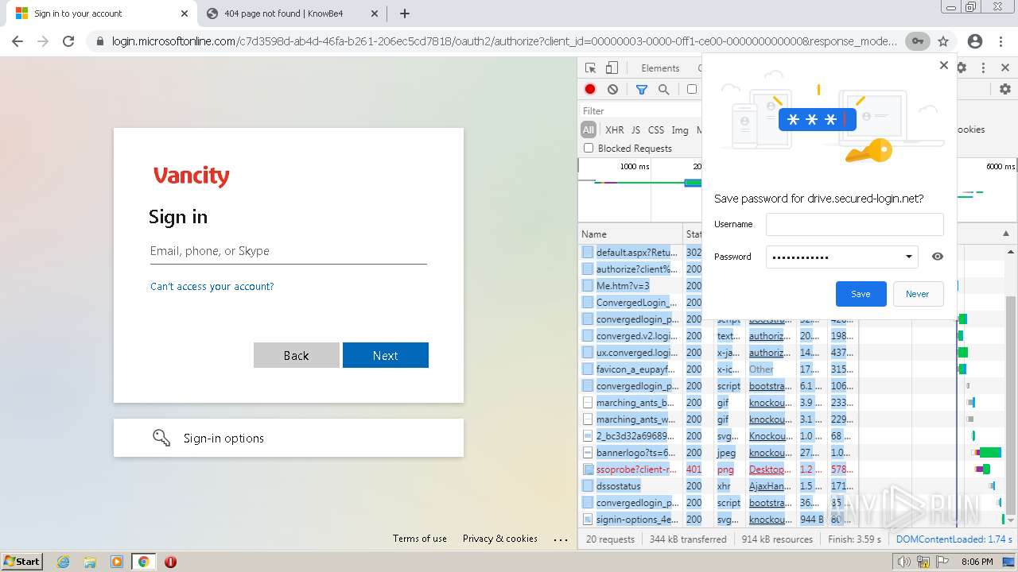Bookmark this page with the star icon
1018x572 pixels.
pos(943,41)
